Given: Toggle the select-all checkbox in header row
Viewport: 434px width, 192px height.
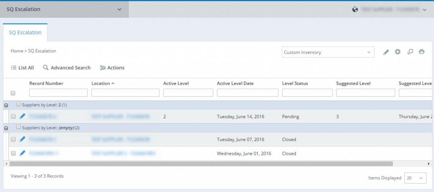Looking at the screenshot, I should (13, 93).
